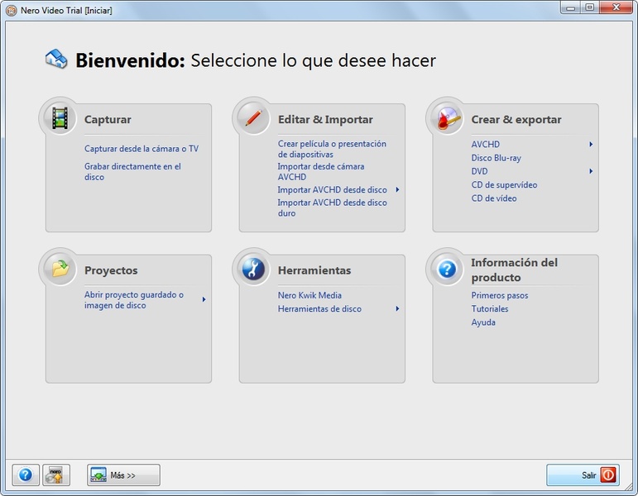Click the red power icon on Salir
Viewport: 638px width, 496px height.
(x=608, y=475)
